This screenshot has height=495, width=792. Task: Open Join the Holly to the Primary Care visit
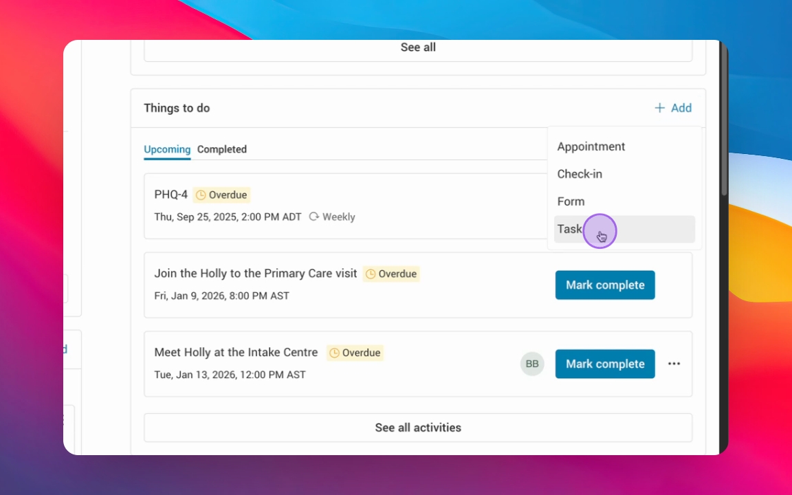click(x=256, y=273)
